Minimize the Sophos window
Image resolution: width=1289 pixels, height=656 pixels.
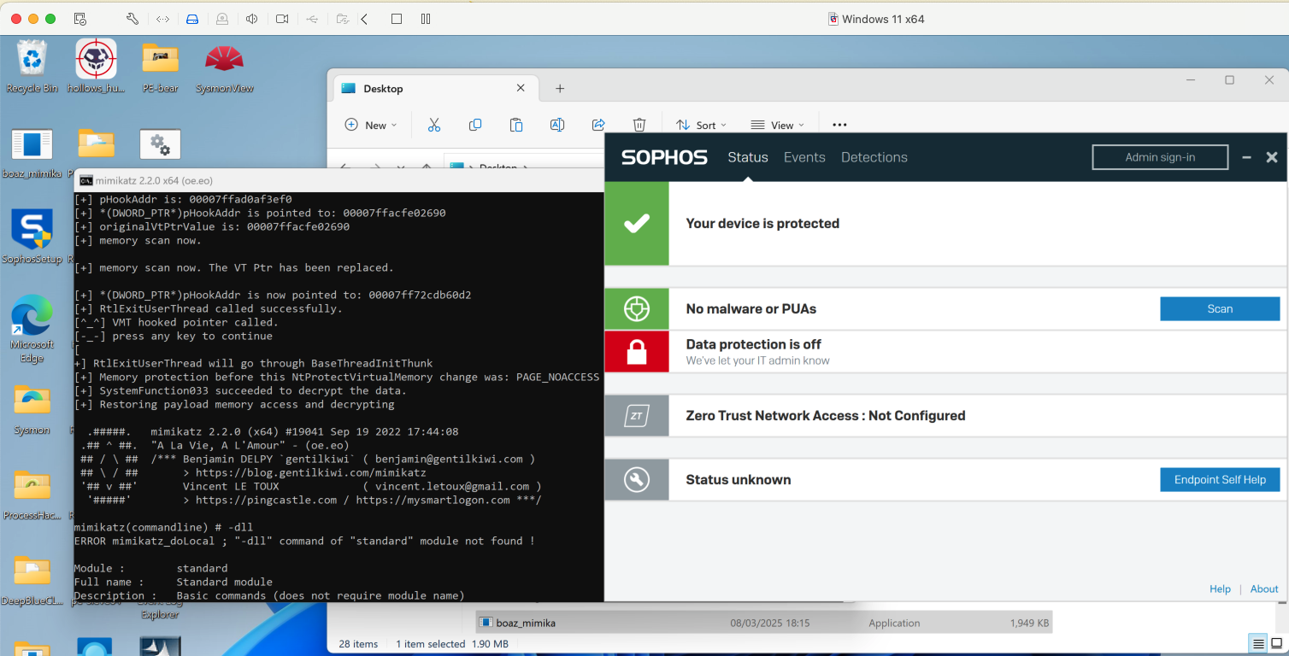(x=1247, y=157)
